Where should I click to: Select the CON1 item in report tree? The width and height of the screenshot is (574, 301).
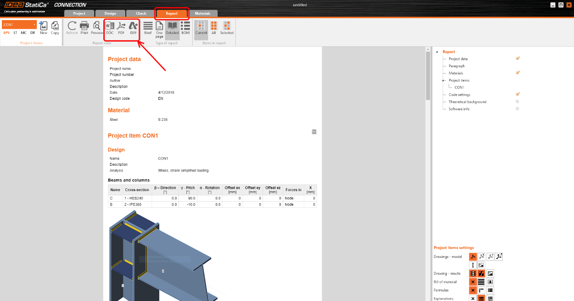click(x=459, y=87)
